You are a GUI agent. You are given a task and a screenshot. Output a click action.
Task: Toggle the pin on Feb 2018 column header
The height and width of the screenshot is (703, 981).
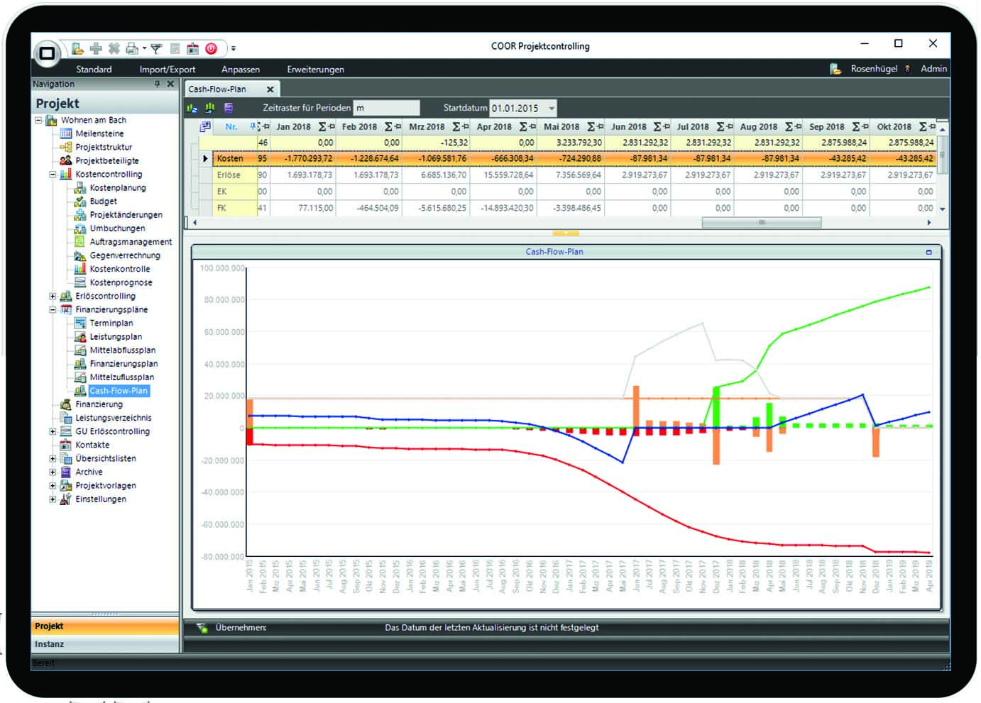(x=398, y=127)
